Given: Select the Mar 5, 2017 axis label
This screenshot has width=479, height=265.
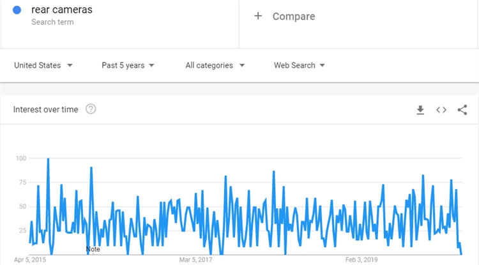Looking at the screenshot, I should pos(196,260).
